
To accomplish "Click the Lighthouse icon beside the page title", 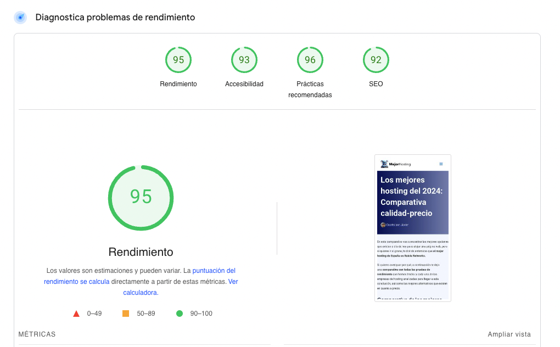I will coord(20,17).
